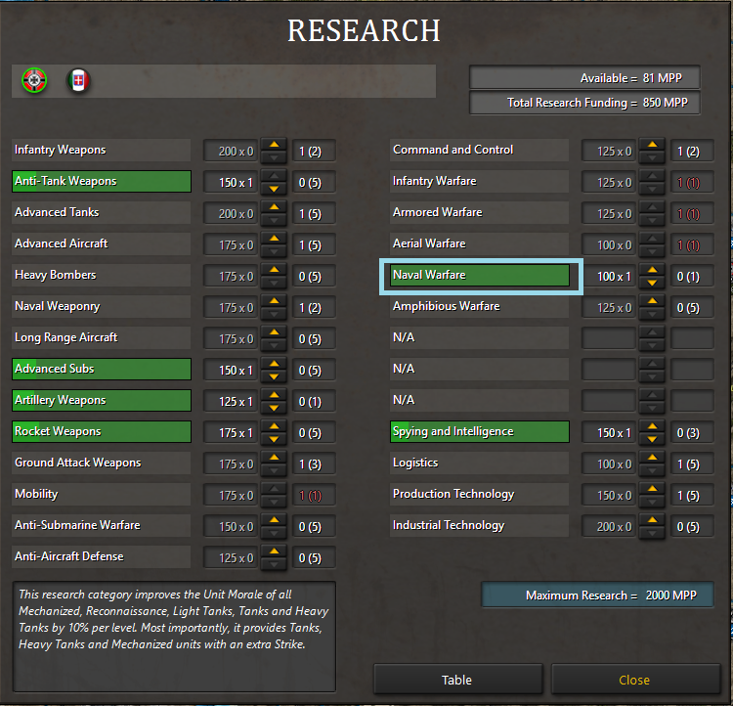Increase Infantry Weapons research with up arrow
The width and height of the screenshot is (733, 706).
[275, 145]
